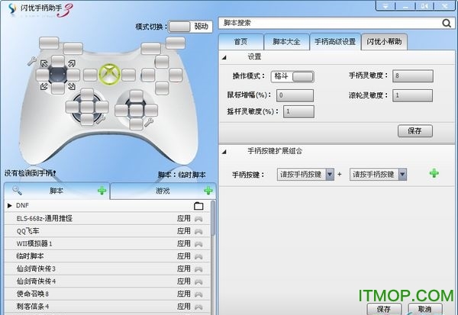
Task: Click the gamepad icon beside ELS-668z-通用推怪
Action: pos(198,219)
